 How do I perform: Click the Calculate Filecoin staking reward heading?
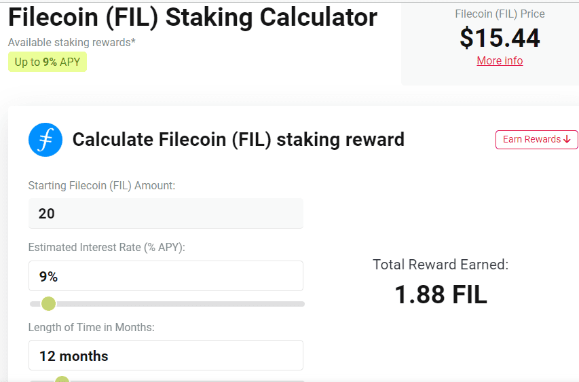tap(238, 140)
